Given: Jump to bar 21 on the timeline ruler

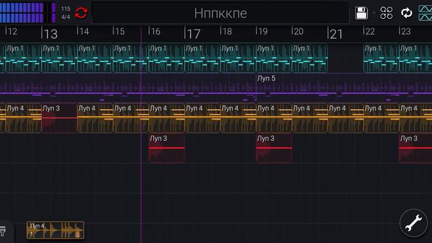Looking at the screenshot, I should (335, 34).
